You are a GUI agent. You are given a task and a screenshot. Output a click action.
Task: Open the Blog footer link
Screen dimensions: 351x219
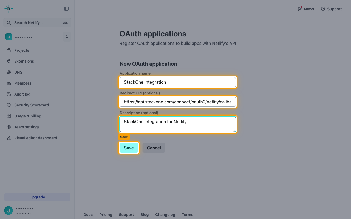(145, 215)
